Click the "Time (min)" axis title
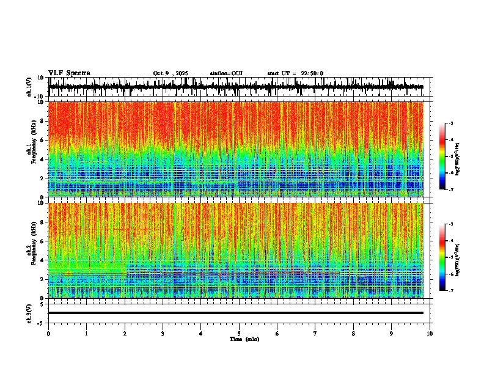Viewport: 484px width, 374px height. [x=244, y=339]
